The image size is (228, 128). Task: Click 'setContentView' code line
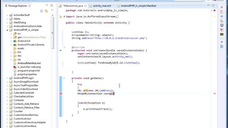click(x=105, y=57)
